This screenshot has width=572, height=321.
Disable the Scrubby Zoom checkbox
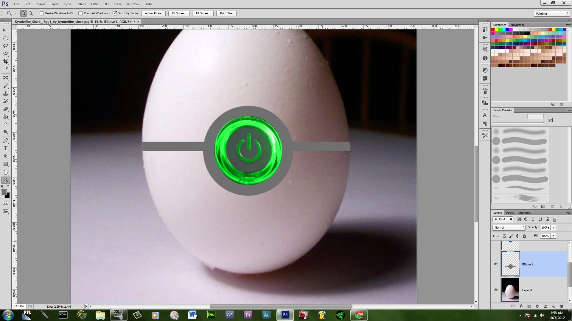click(115, 13)
